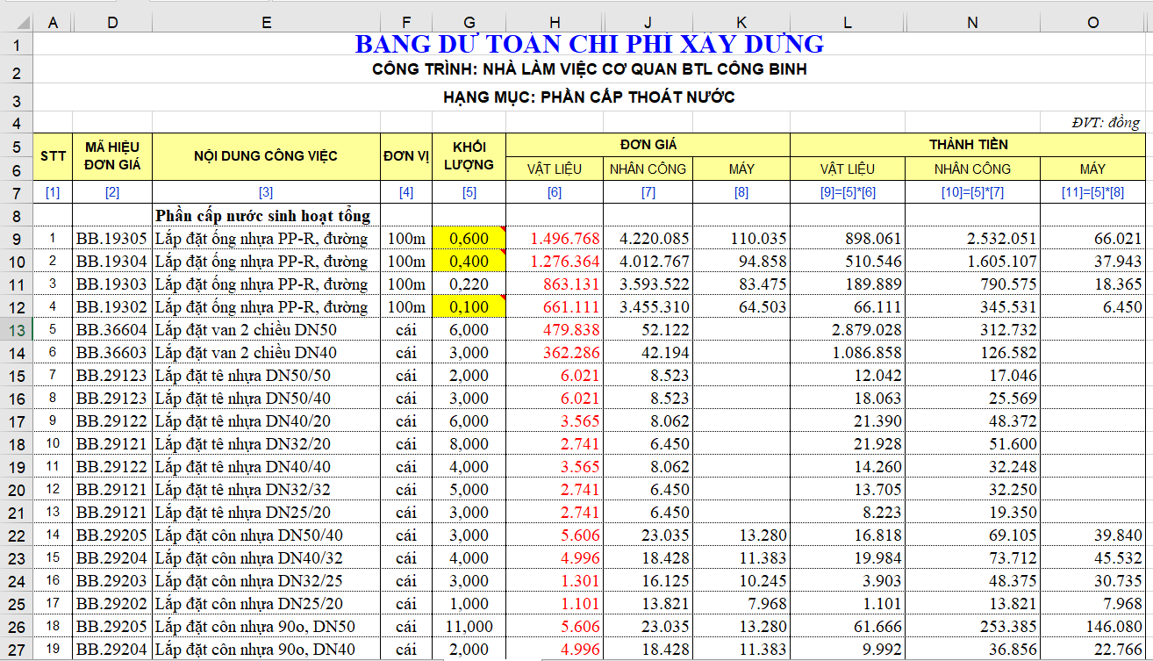Click the NỘI DUNG CÔNG VIỆC header
Screen dimensions: 1153x661
pyautogui.click(x=266, y=157)
